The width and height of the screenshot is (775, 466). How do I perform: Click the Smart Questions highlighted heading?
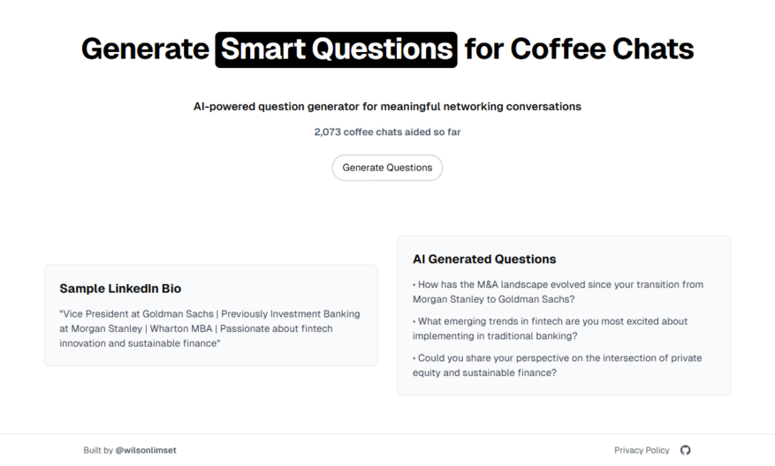pyautogui.click(x=336, y=49)
